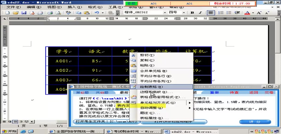The image size is (281, 134).
Task: Select 平均分布各列 in context menu
Action: (161, 81)
